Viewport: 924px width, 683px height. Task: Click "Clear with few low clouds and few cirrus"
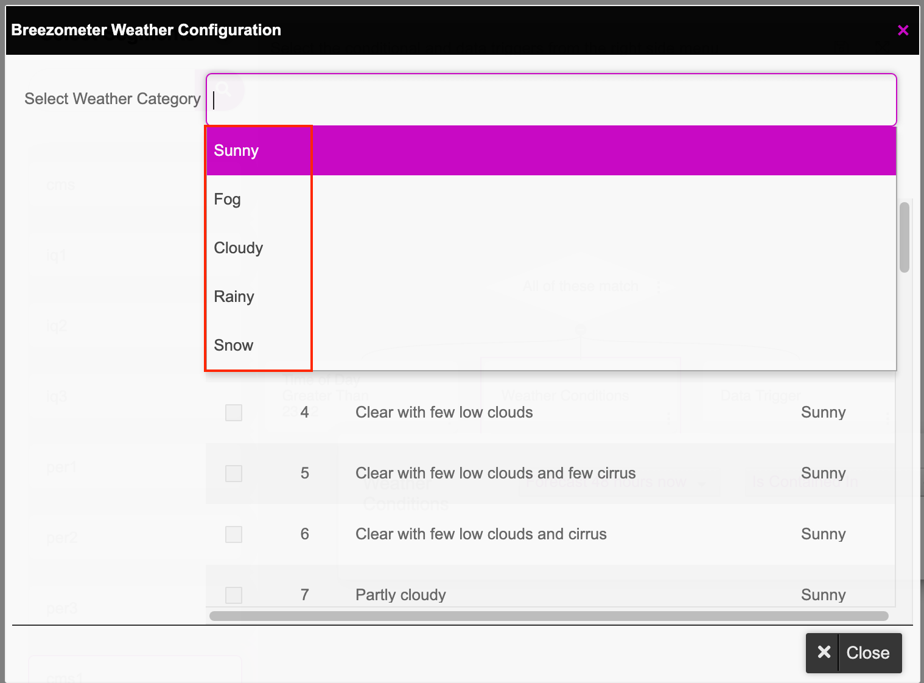click(x=495, y=474)
